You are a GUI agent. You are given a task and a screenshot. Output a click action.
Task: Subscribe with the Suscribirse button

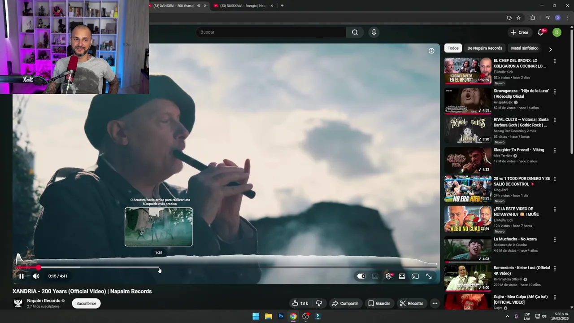click(x=86, y=303)
